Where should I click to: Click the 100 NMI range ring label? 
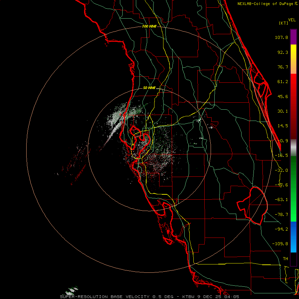point(149,26)
